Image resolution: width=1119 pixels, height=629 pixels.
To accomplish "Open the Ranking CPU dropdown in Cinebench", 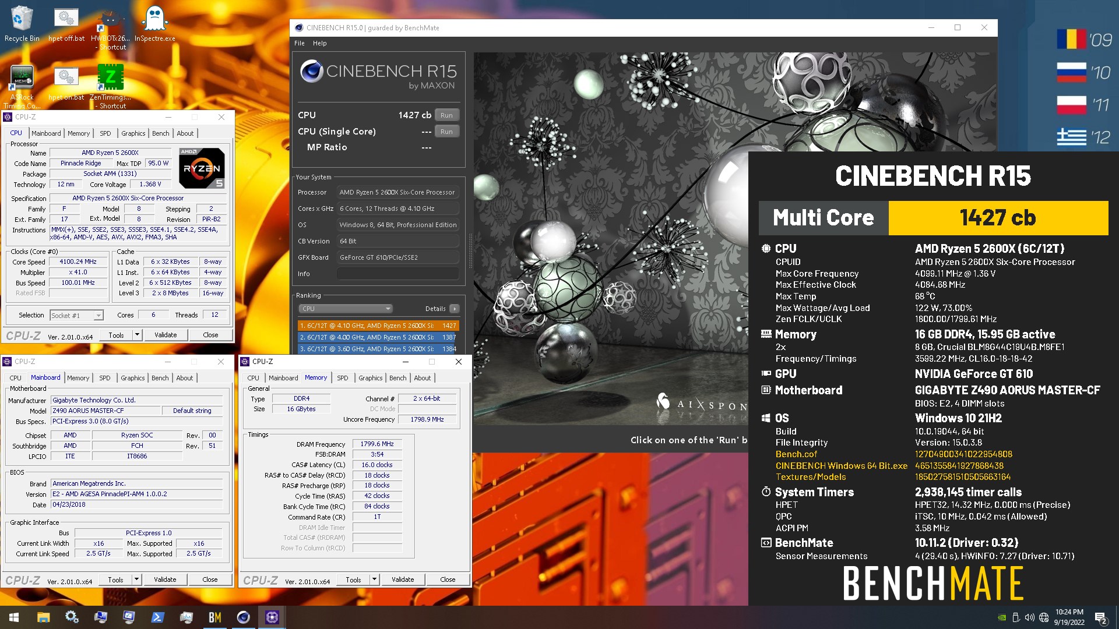I will pyautogui.click(x=346, y=309).
